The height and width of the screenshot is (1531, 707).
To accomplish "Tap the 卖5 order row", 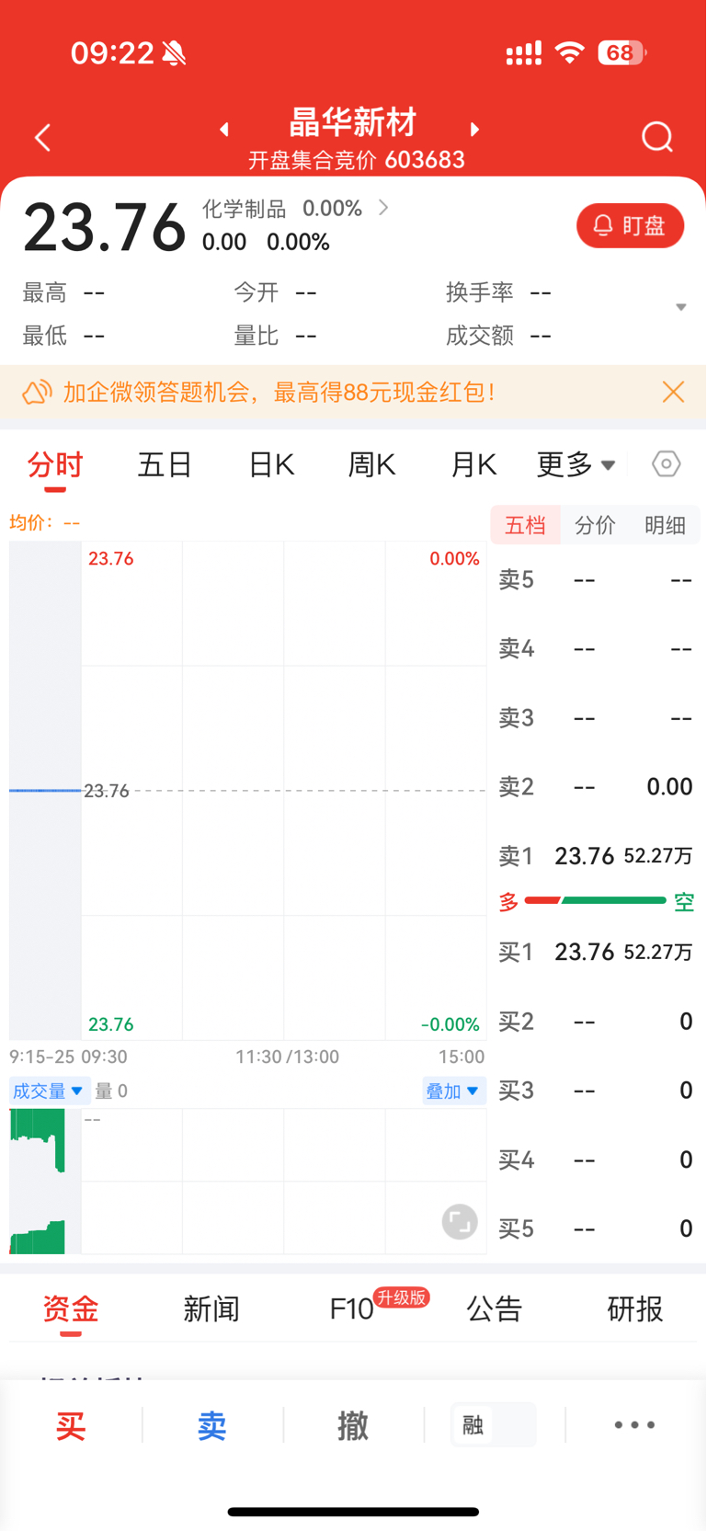I will pos(596,580).
